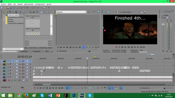Open Edit Tool selector dropdown arrow
The height and width of the screenshot is (98, 175).
[x=69, y=88]
